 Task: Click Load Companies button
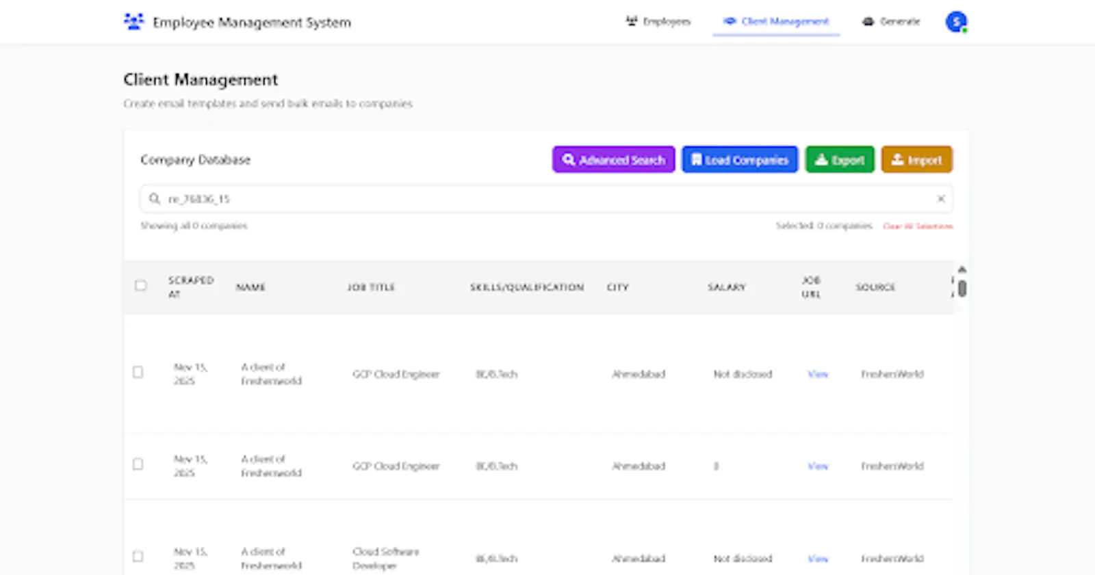click(740, 159)
